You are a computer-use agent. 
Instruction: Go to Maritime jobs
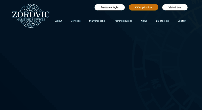coord(97,21)
